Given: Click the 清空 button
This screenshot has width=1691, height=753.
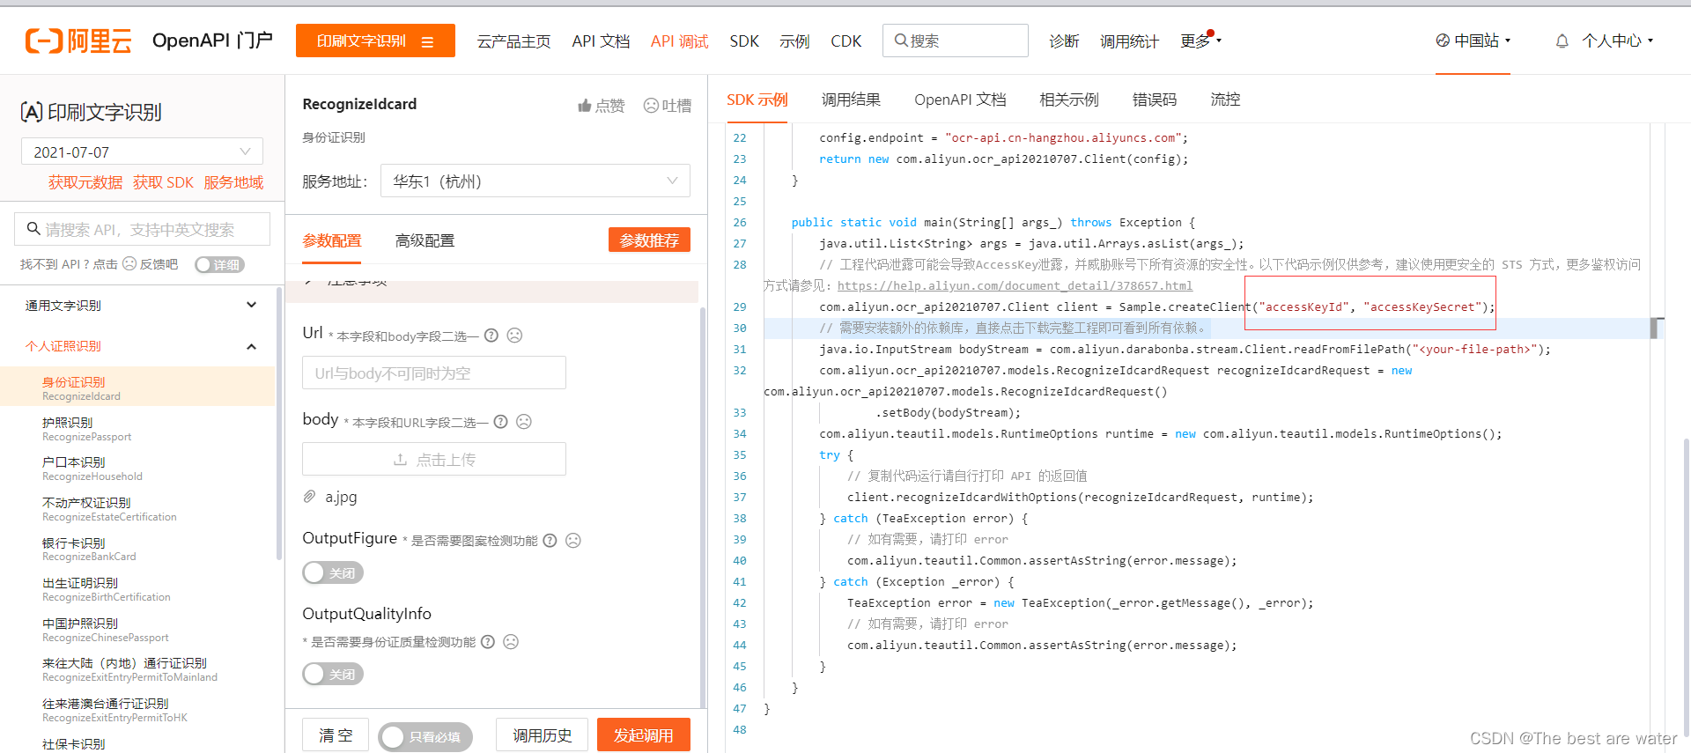Looking at the screenshot, I should coord(336,735).
